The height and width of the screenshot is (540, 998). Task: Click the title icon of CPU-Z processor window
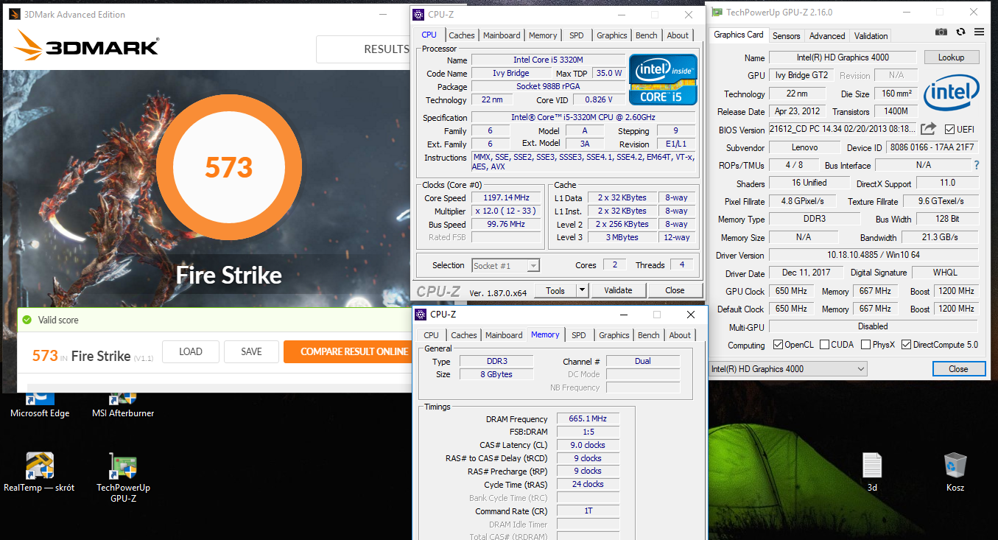click(x=418, y=14)
